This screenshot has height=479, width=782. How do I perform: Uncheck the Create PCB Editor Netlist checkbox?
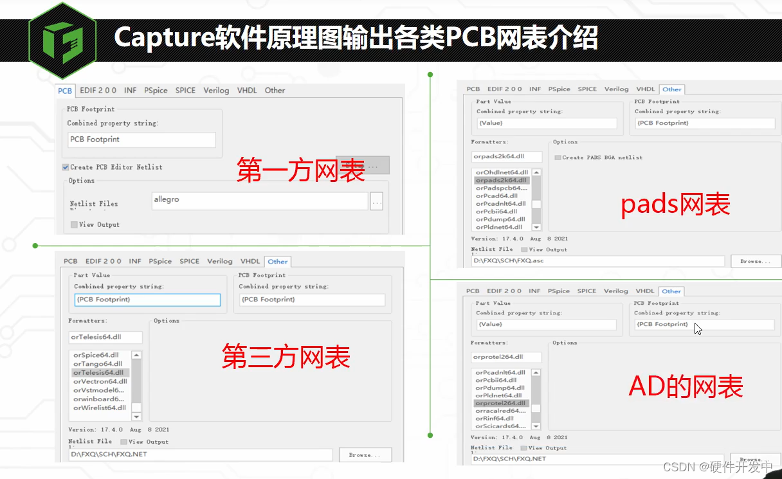point(66,167)
